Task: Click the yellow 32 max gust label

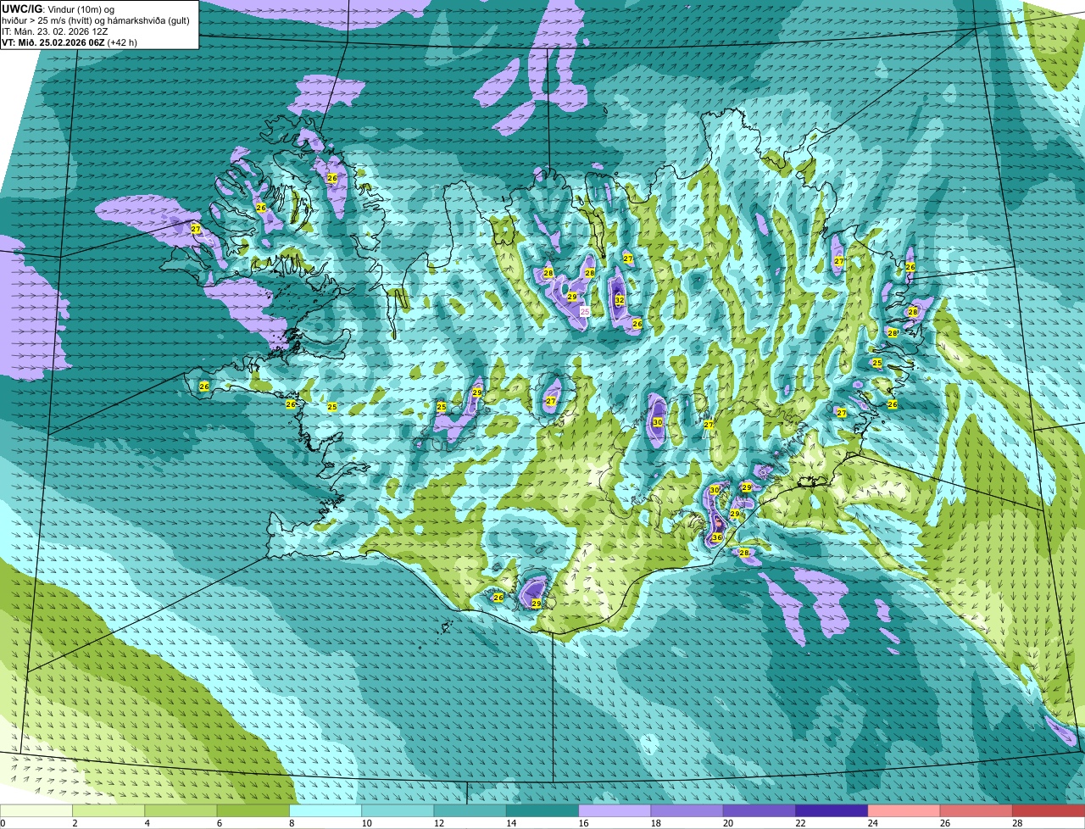Action: (x=620, y=300)
